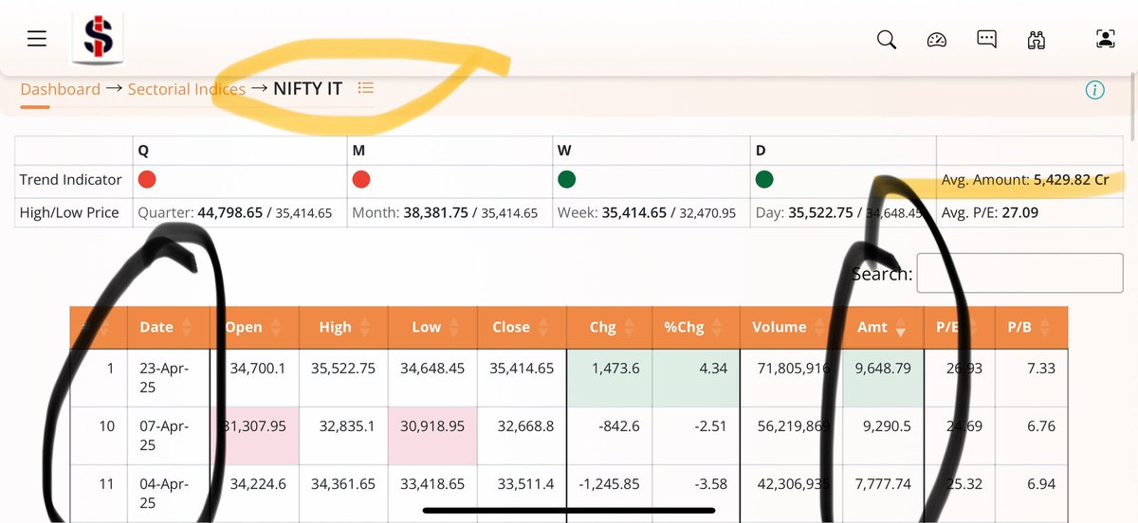The image size is (1138, 523).
Task: Sort table by P/B column
Action: (1032, 327)
